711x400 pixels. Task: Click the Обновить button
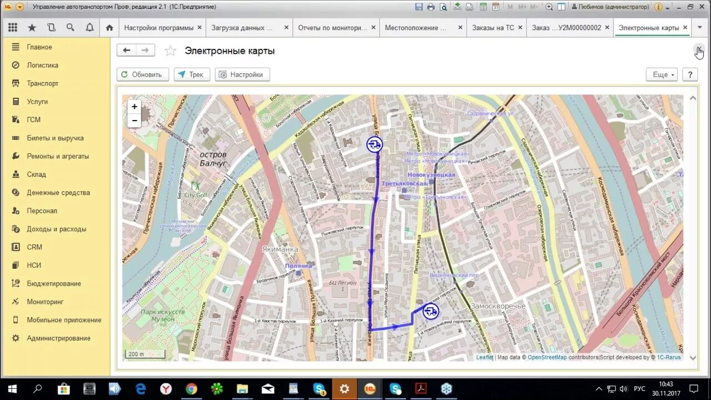tap(143, 74)
